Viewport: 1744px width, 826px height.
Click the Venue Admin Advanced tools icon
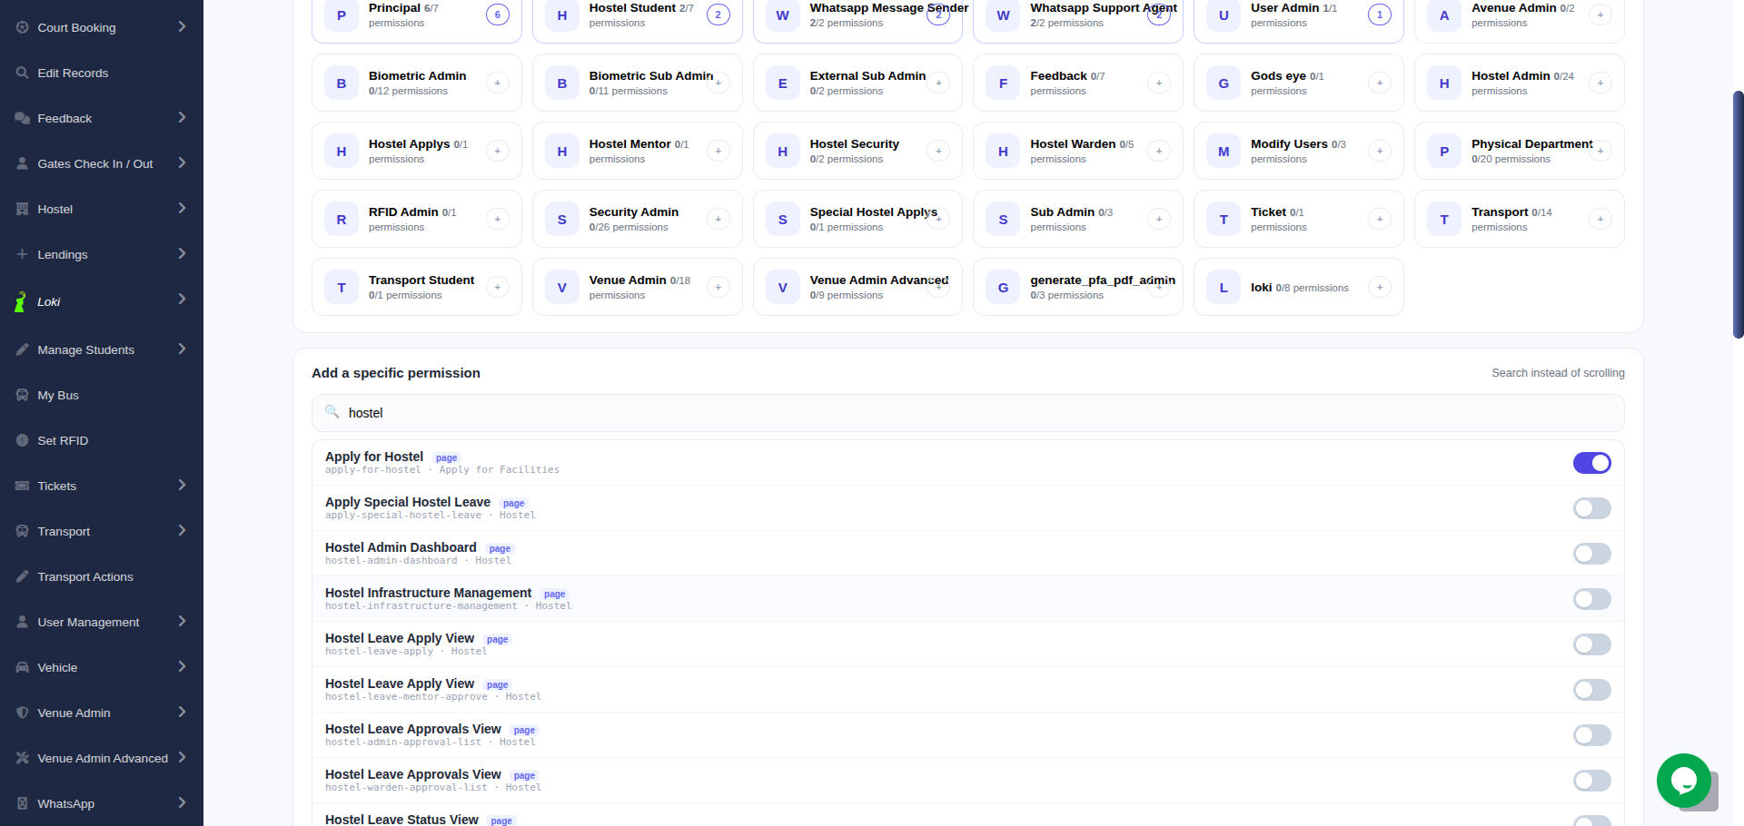click(x=23, y=758)
